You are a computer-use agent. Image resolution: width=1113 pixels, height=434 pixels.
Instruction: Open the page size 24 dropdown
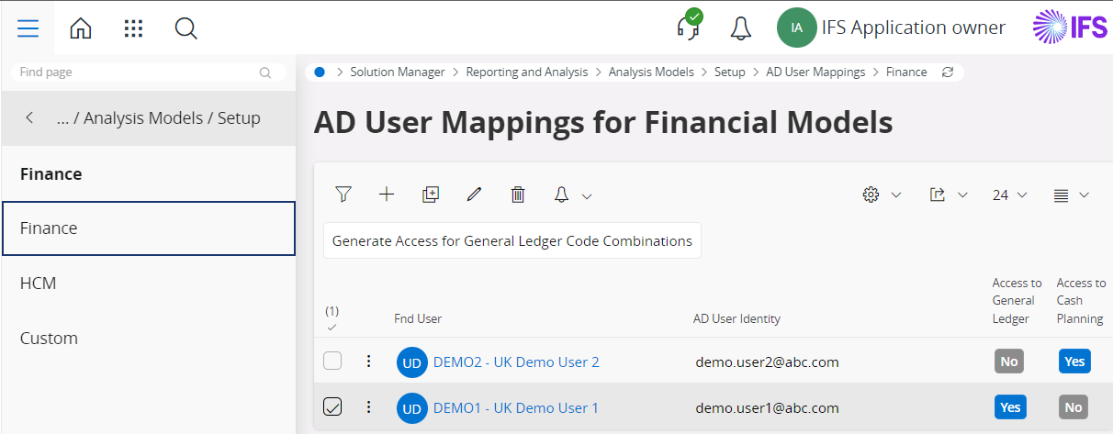[x=1008, y=195]
